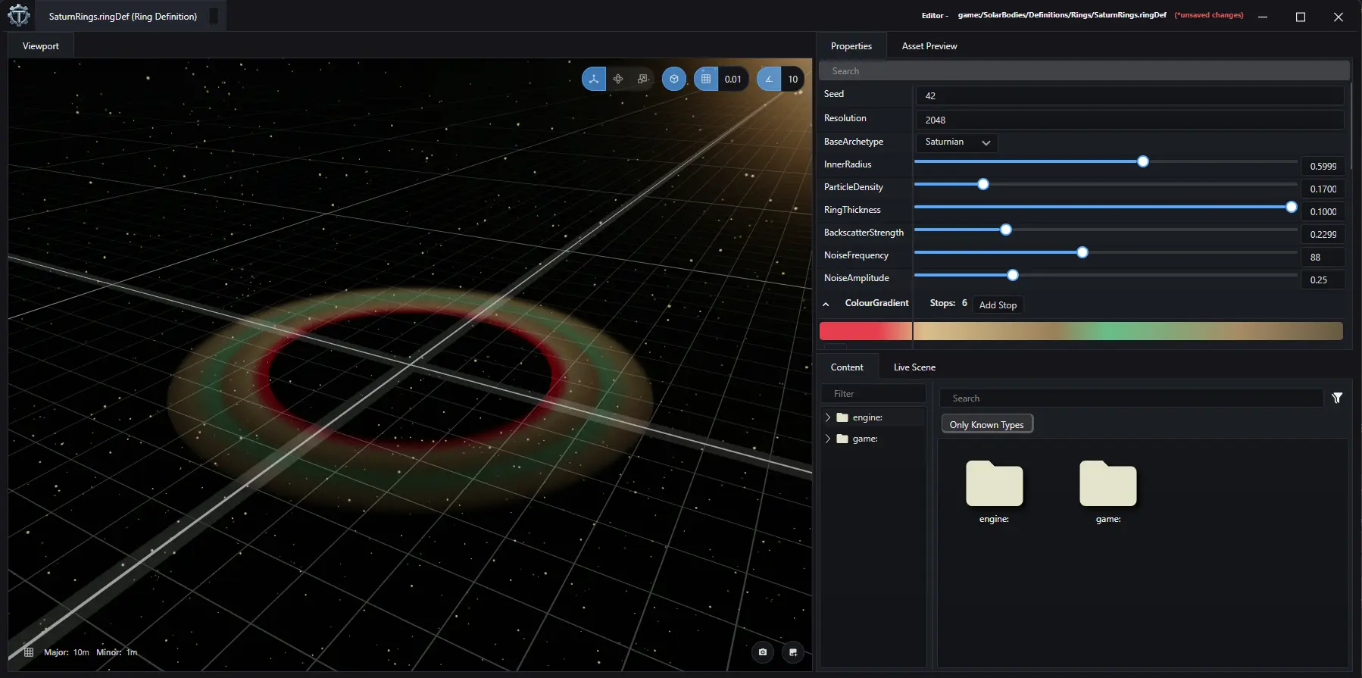Switch to the SaturnRings.ringDef document tab
Screen dimensions: 1362x678
coord(123,16)
